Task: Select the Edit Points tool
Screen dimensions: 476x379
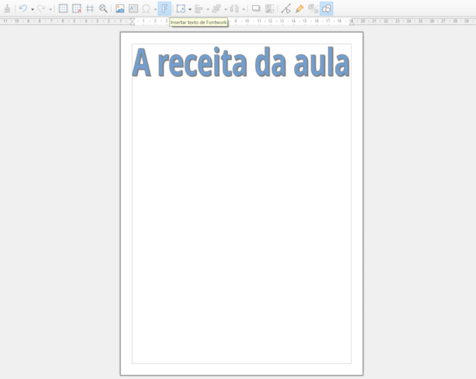Action: click(x=284, y=8)
